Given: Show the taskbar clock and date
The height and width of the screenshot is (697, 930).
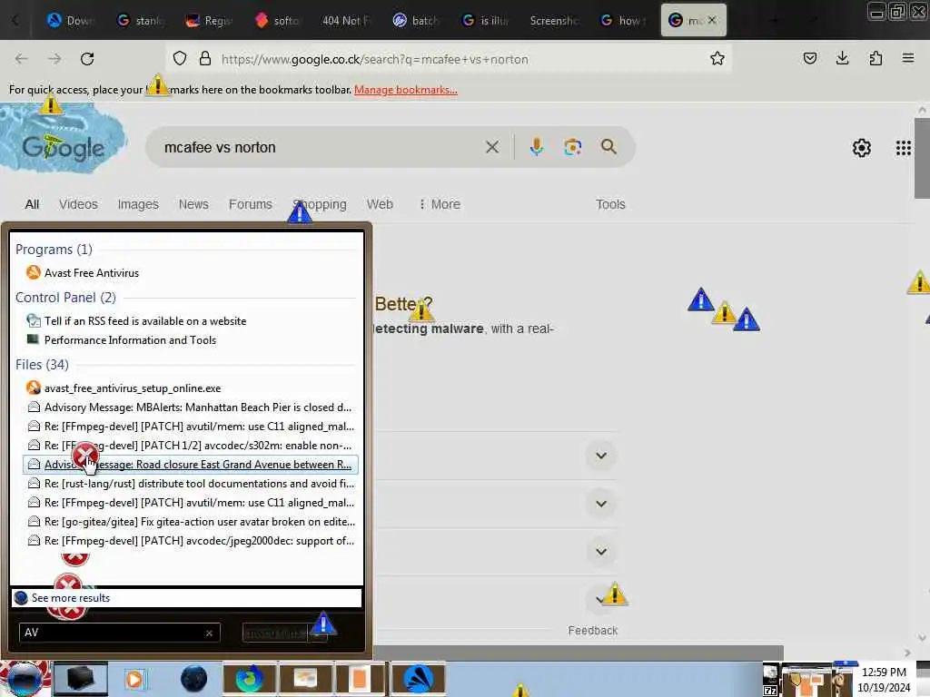Looking at the screenshot, I should click(884, 680).
